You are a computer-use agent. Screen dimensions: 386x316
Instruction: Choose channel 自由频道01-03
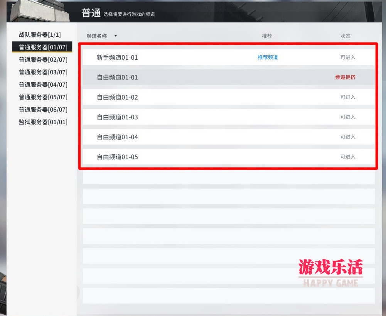click(x=229, y=117)
